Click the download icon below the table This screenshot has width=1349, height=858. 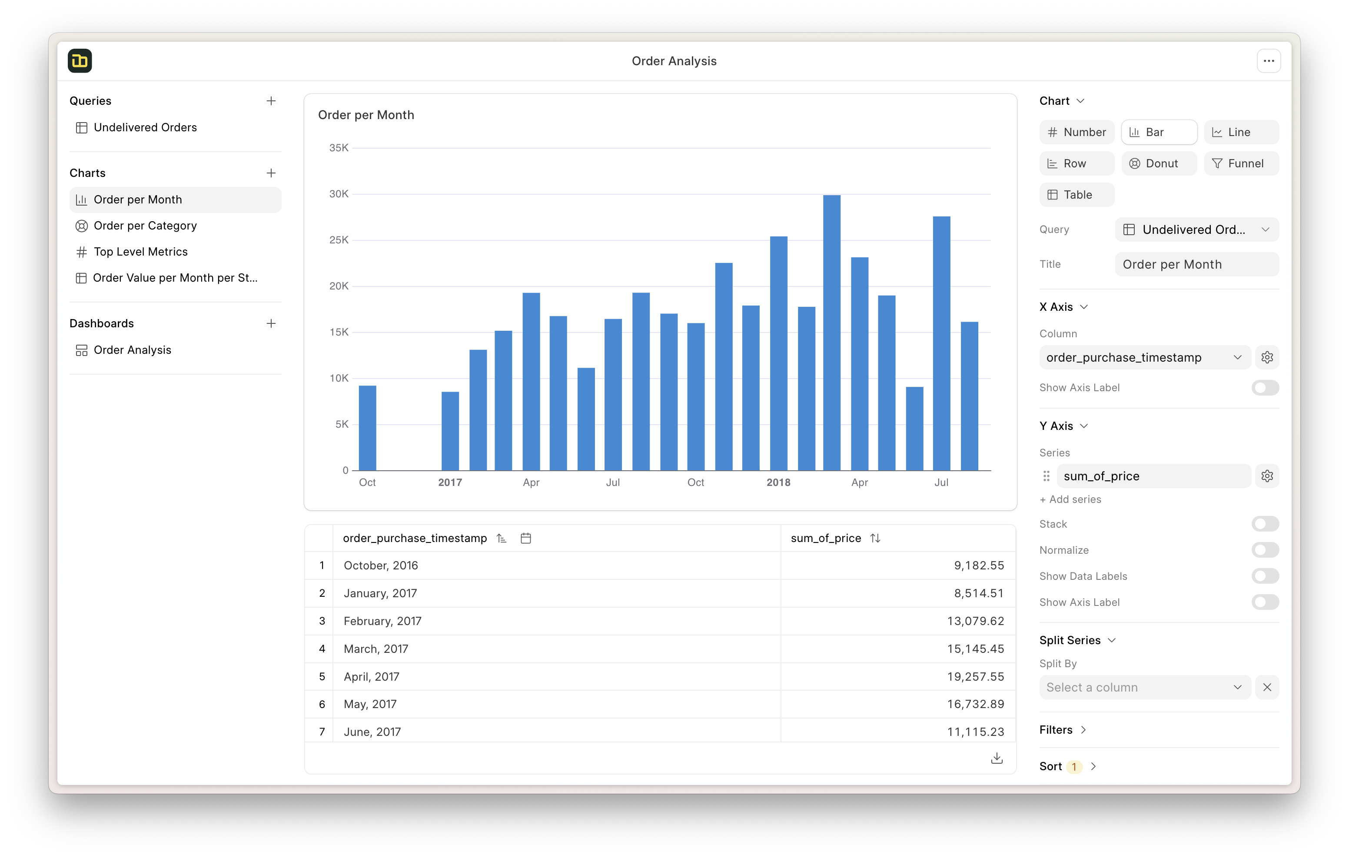point(997,758)
